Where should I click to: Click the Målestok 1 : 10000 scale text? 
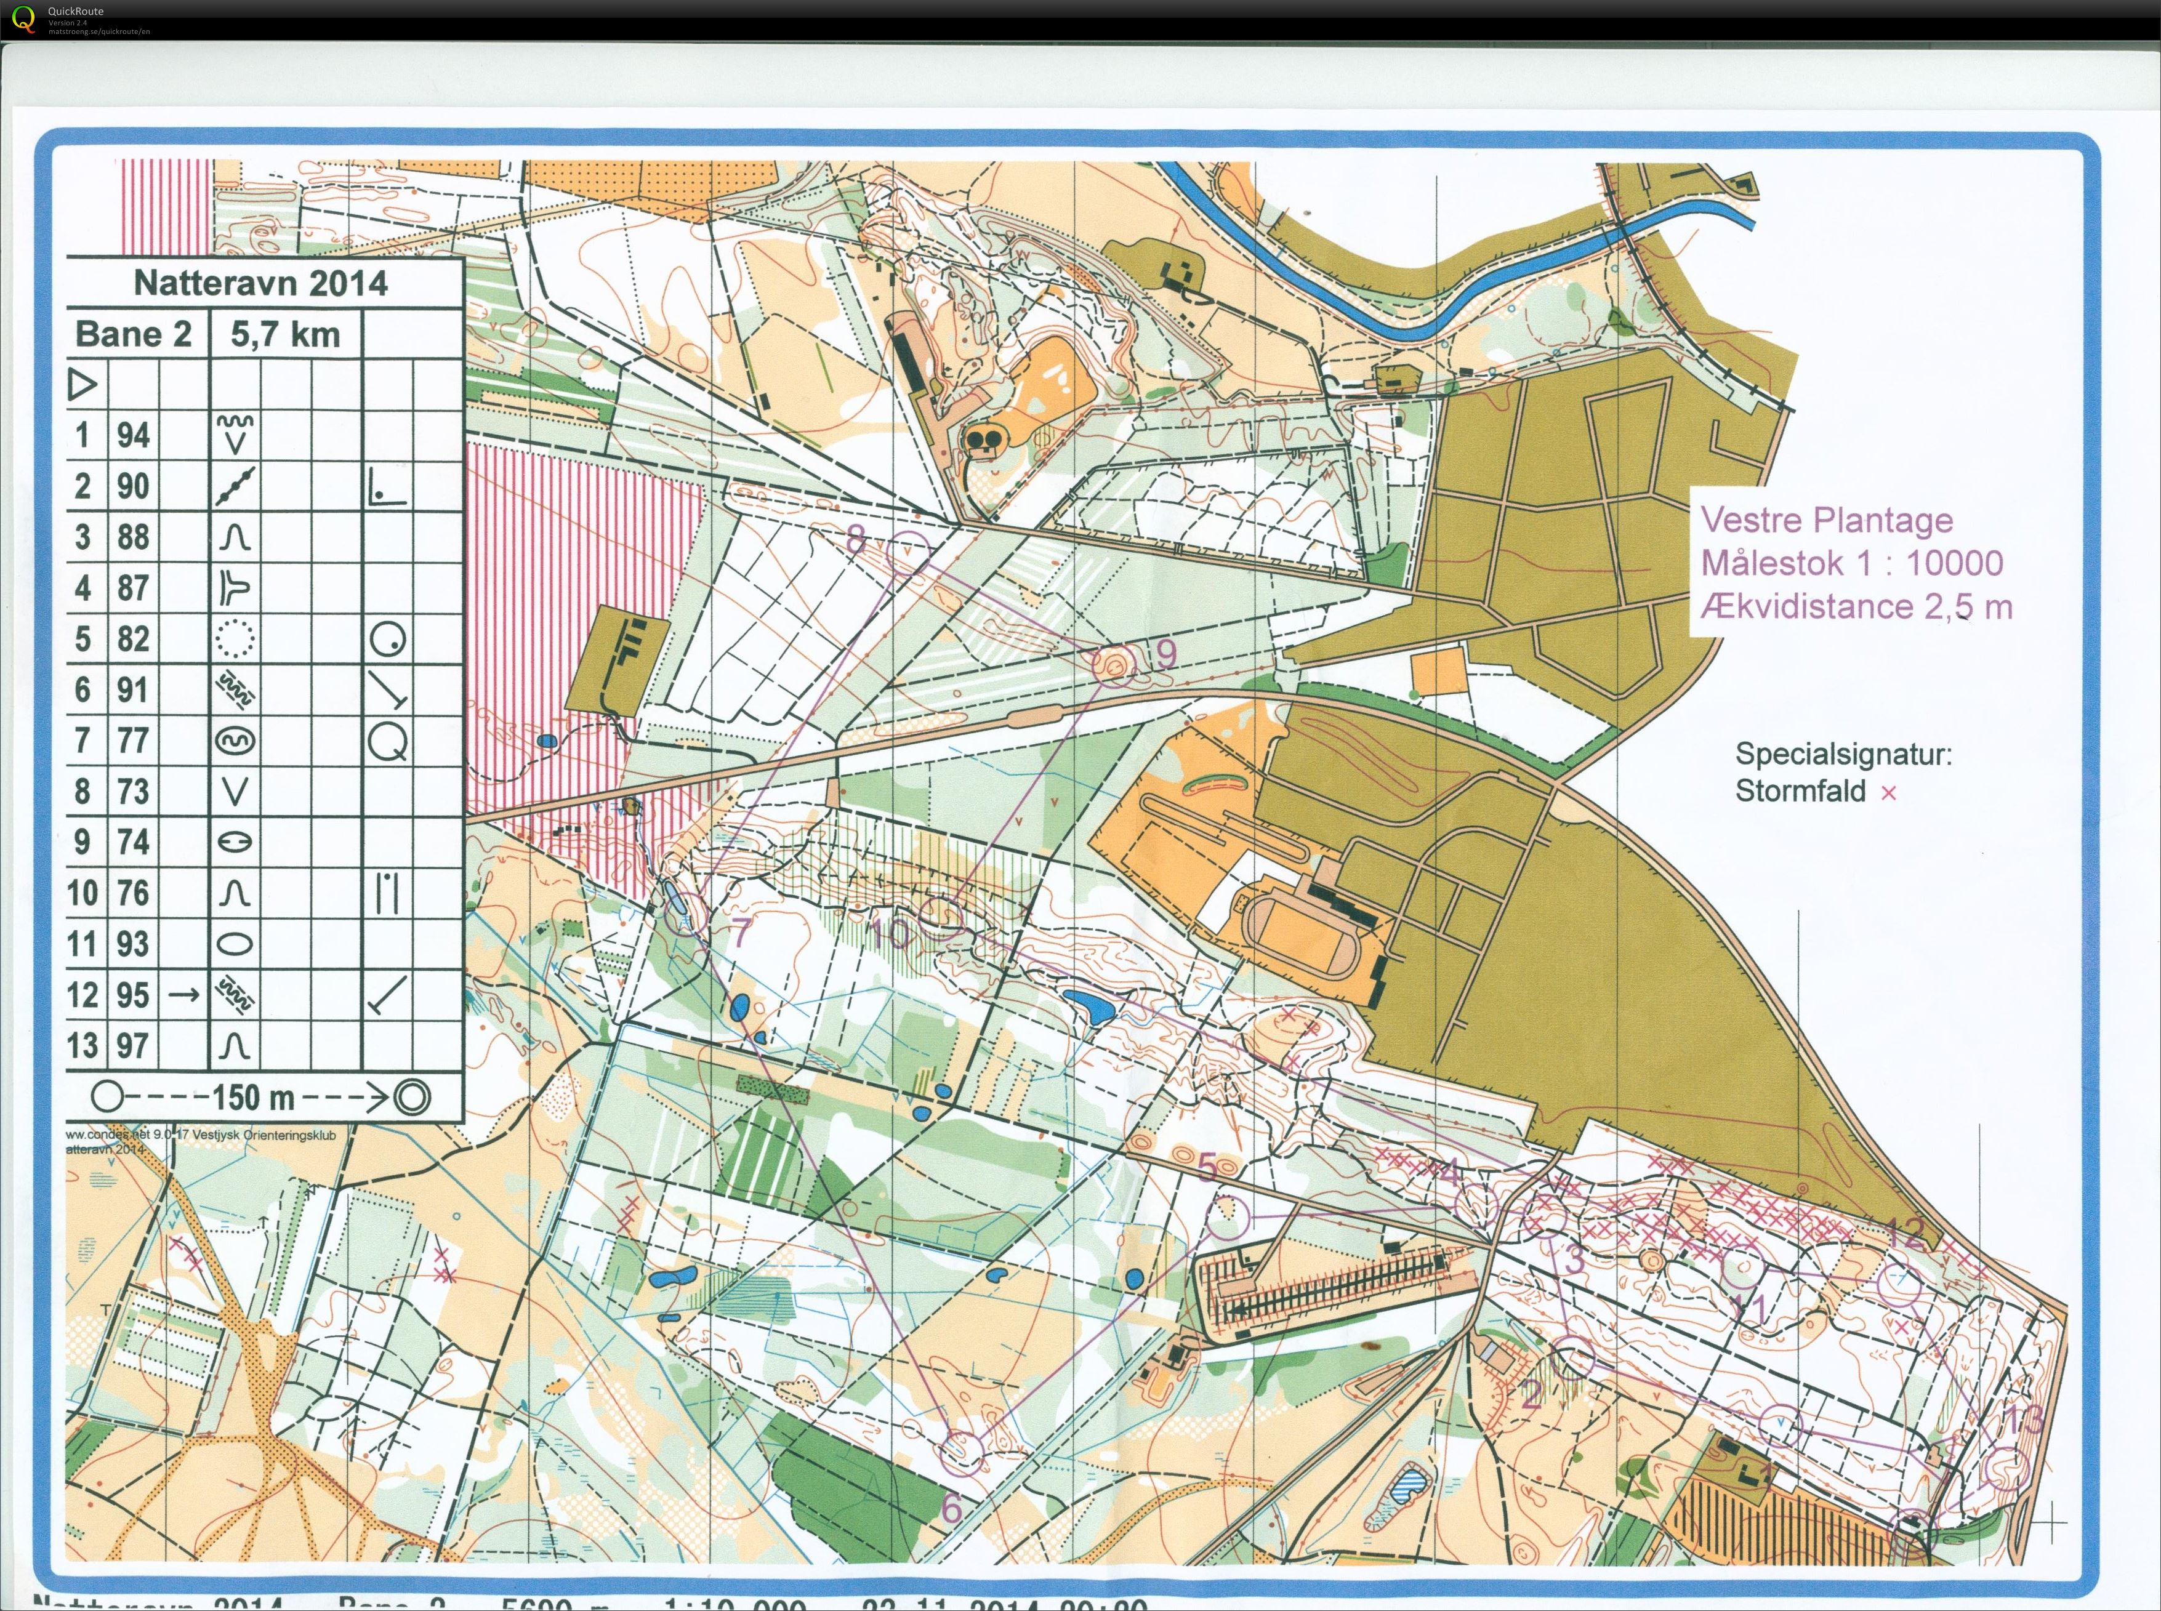point(1852,563)
